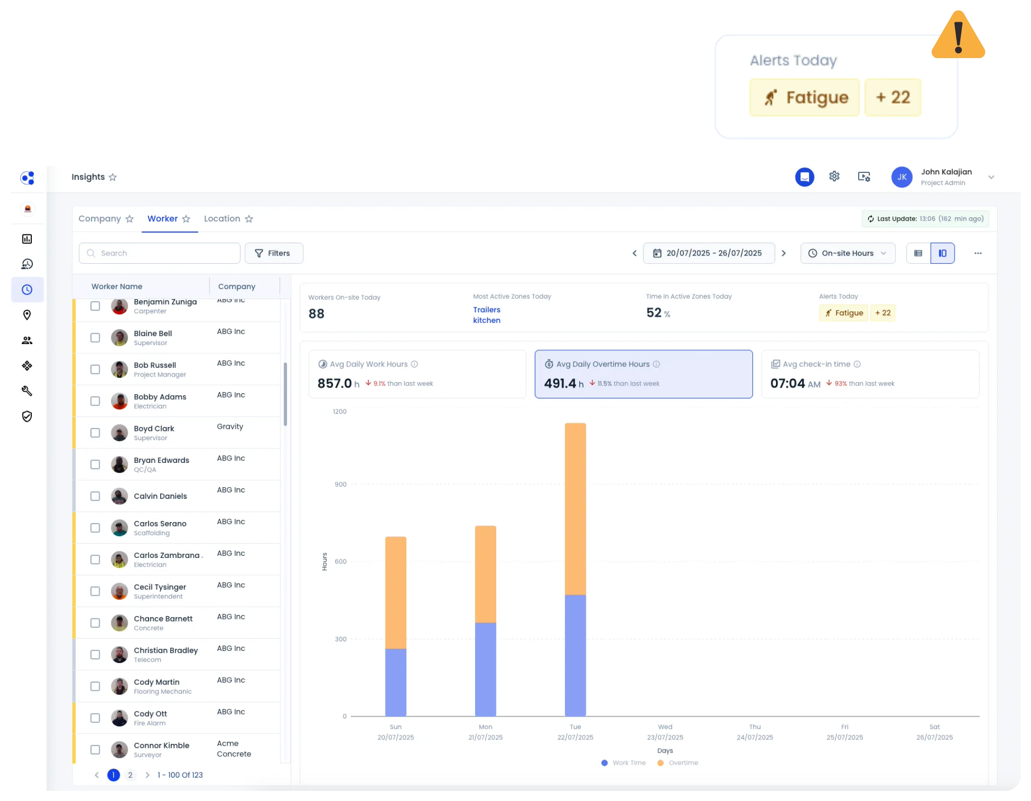Screen dimensions: 1031x801
Task: Switch to table list view icon
Action: coord(918,253)
